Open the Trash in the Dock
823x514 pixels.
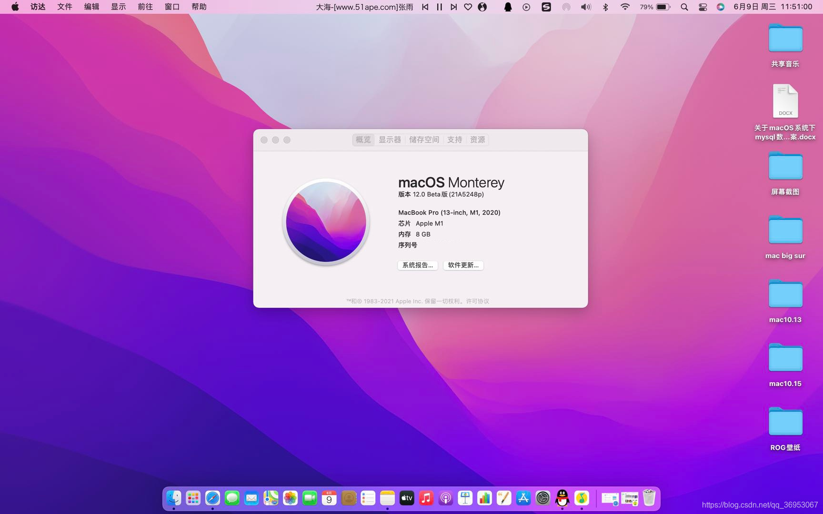[x=649, y=498]
